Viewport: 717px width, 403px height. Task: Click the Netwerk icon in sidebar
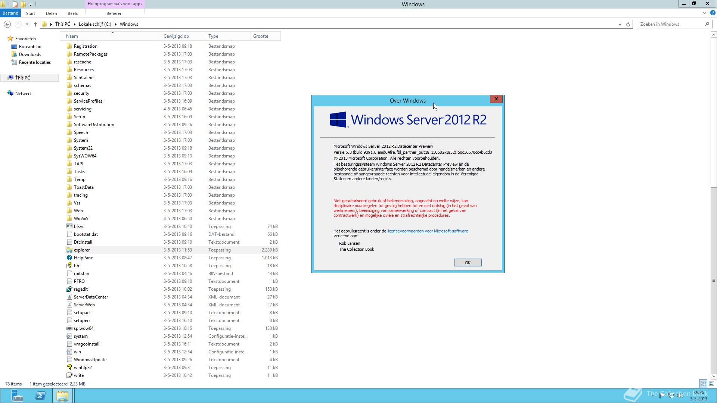pos(10,93)
